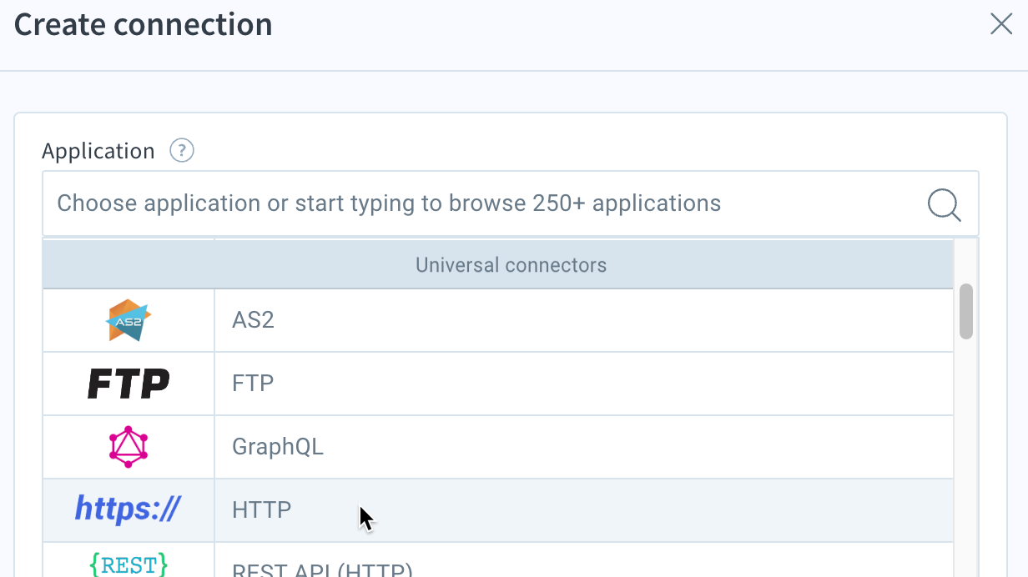Viewport: 1028px width, 577px height.
Task: Click the application list scrollbar thumb
Action: (x=966, y=311)
